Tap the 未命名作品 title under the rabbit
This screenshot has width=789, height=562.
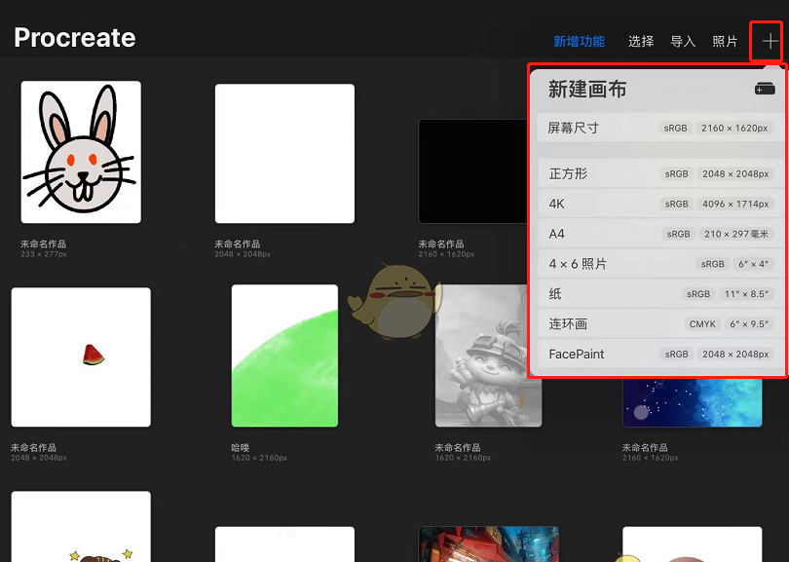(x=43, y=244)
